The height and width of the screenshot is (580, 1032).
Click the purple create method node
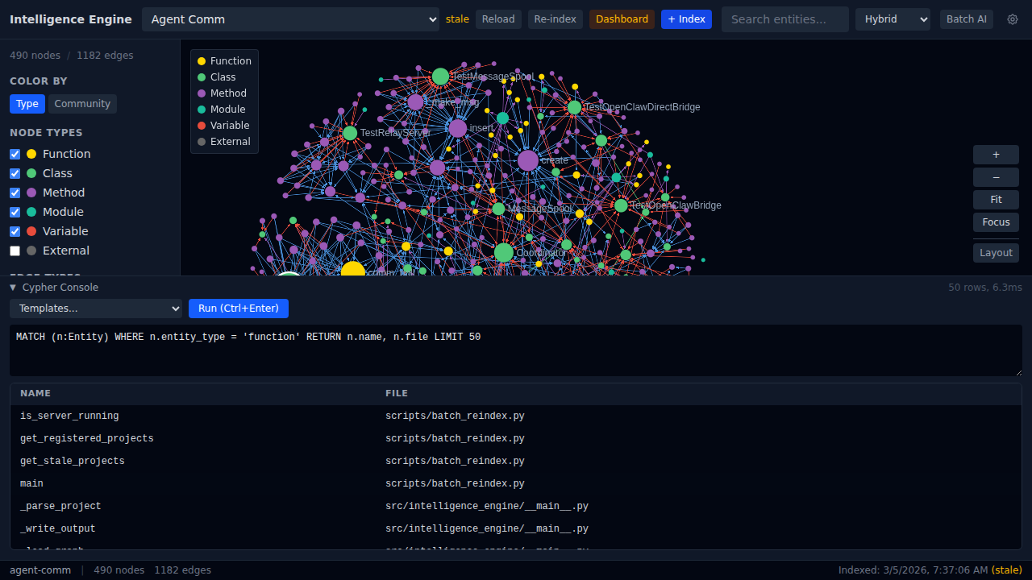528,160
